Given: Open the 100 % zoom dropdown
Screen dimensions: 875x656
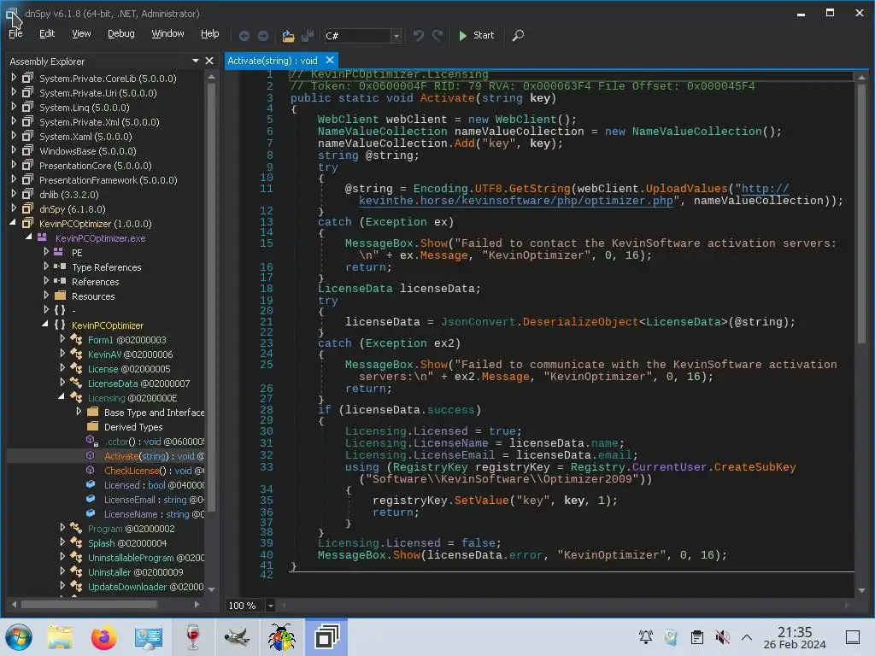Looking at the screenshot, I should tap(271, 606).
